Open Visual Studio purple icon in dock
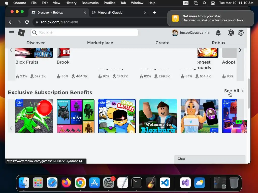 pos(185,183)
